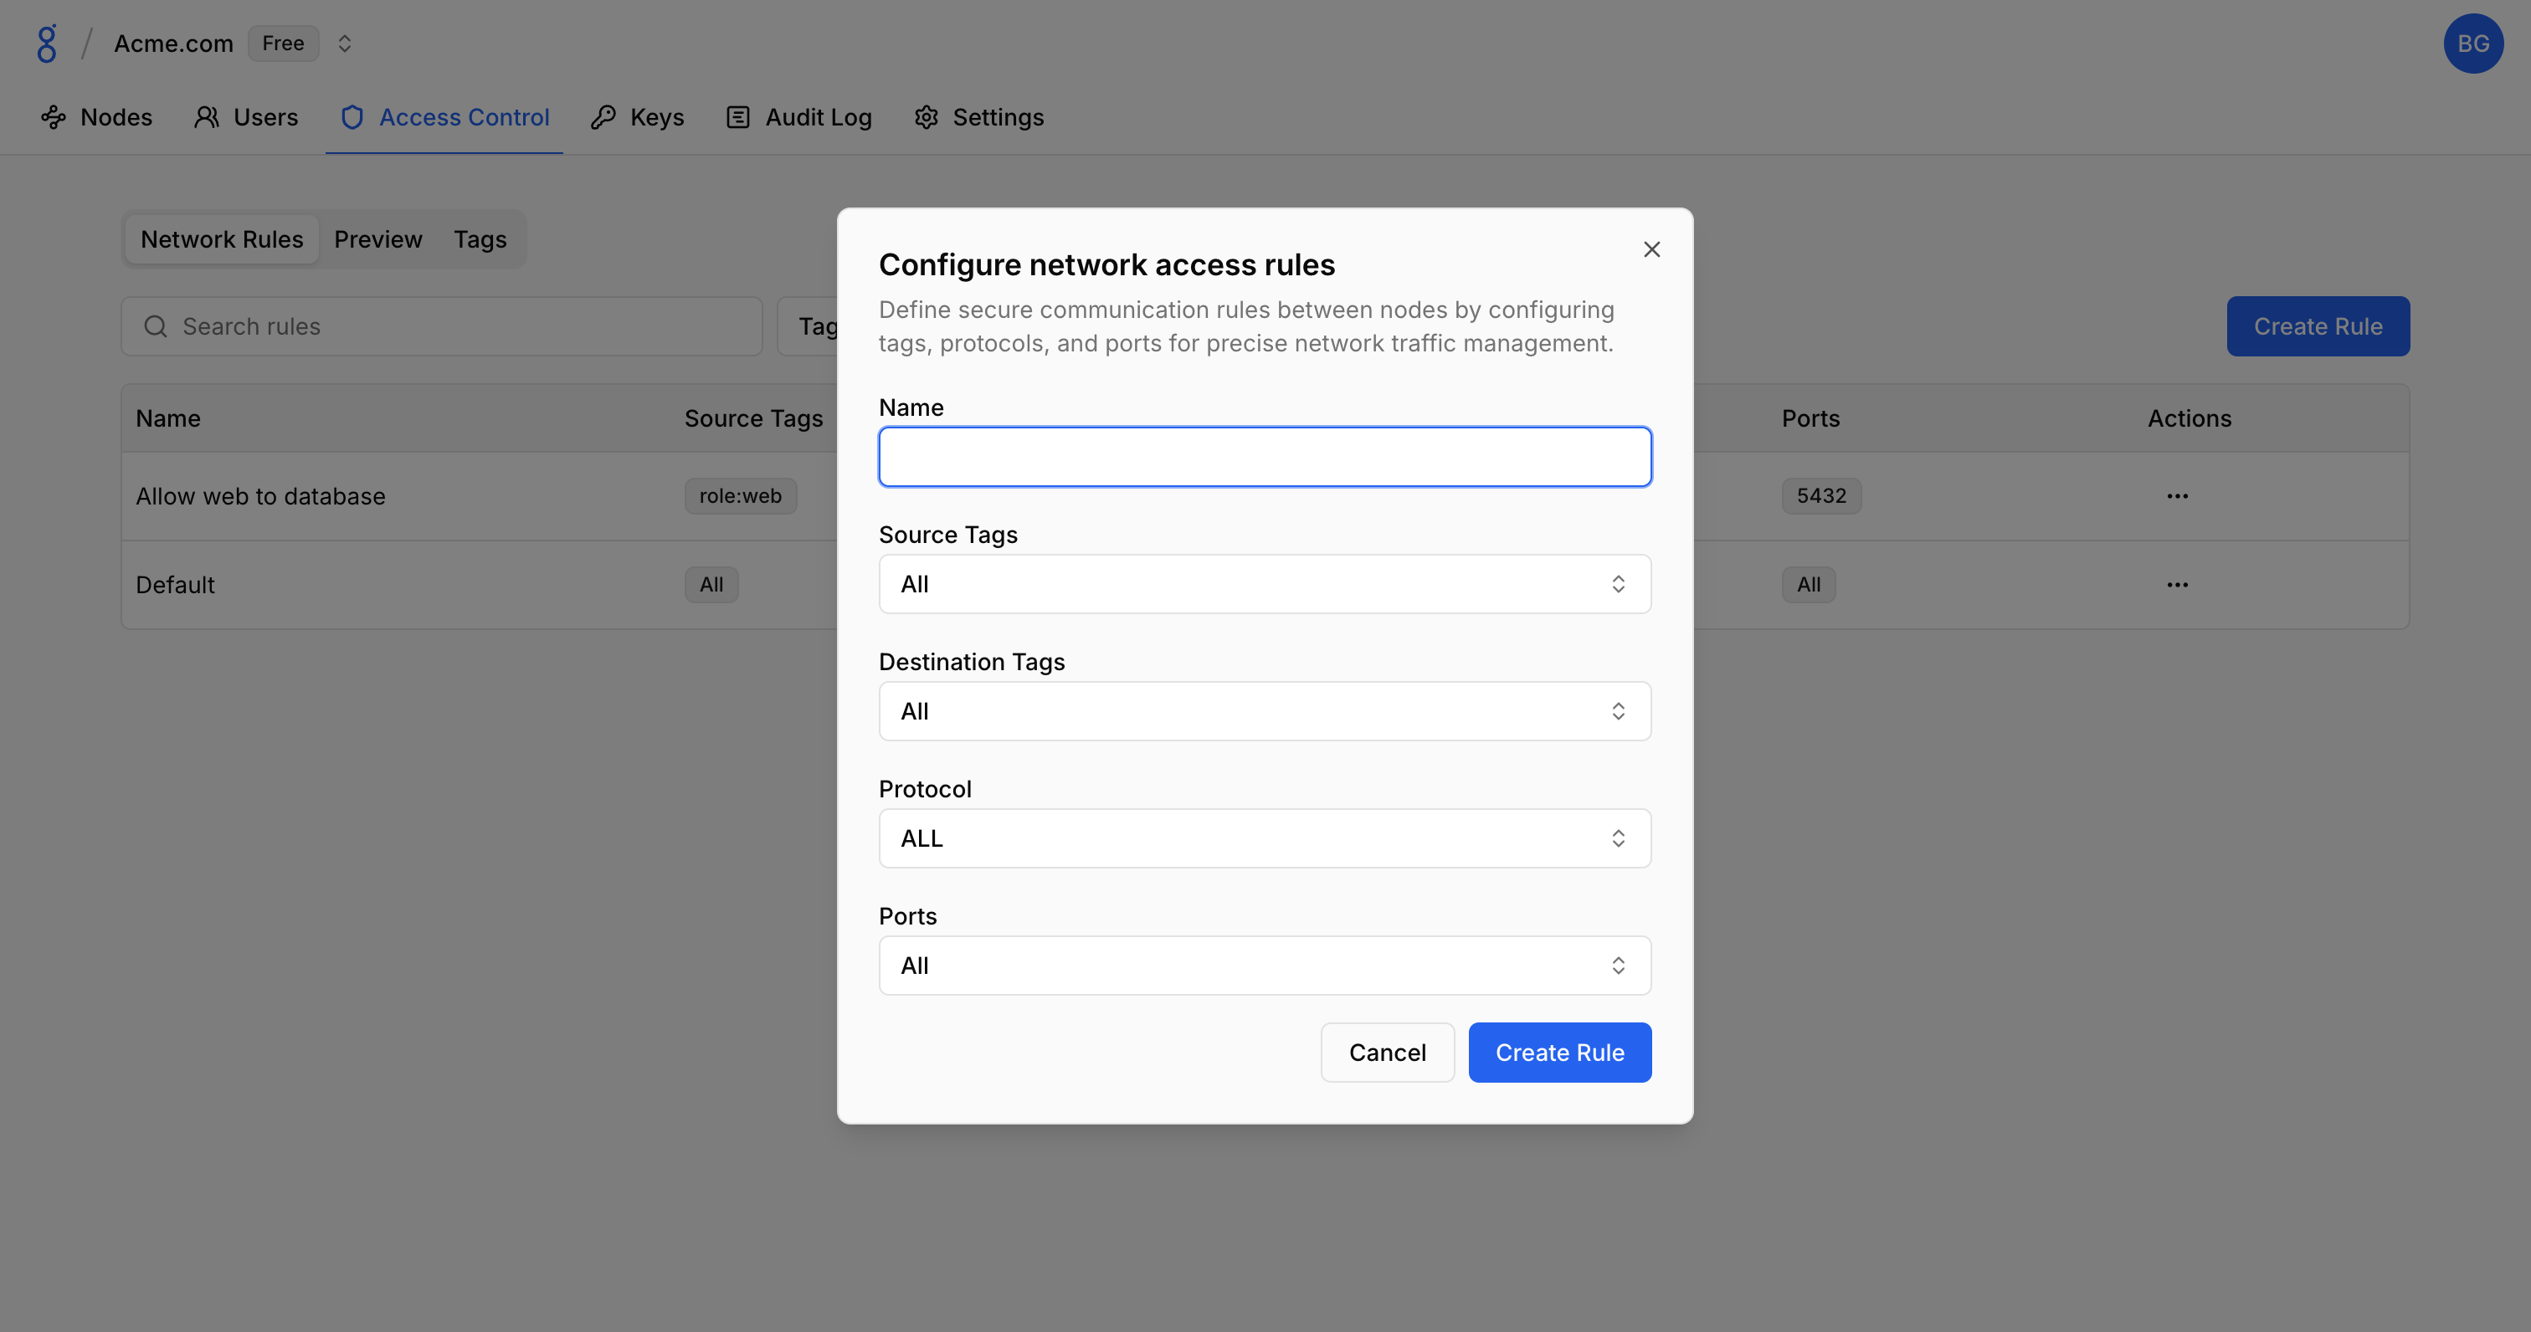Expand the Source Tags dropdown

(1265, 585)
